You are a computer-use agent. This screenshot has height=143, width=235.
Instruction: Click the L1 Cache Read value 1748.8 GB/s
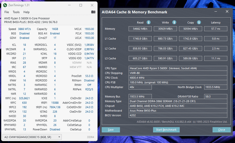tap(140, 39)
